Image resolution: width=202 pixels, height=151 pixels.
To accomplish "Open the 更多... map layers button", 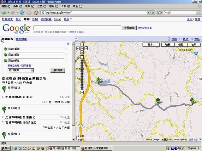I will point(151,45).
